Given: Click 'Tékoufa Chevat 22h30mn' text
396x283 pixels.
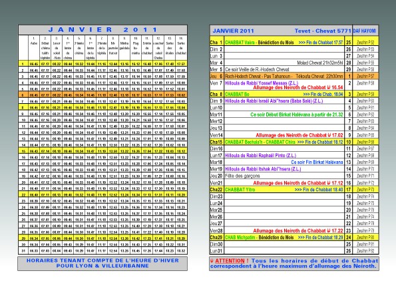Looking at the screenshot, I should tap(319, 76).
